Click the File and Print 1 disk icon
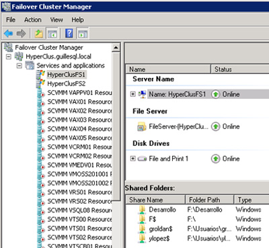The height and width of the screenshot is (248, 269). pos(142,159)
